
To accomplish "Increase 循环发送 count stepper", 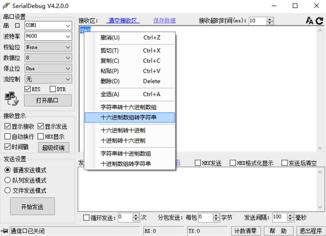I will [136, 216].
